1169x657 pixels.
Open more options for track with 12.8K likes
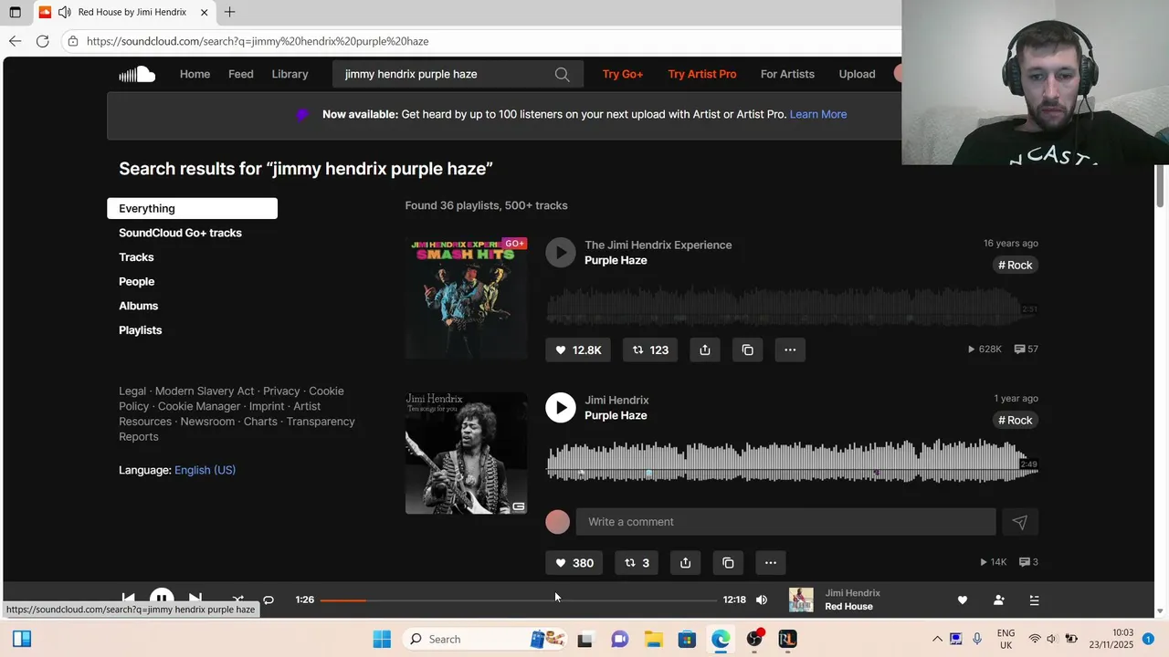[x=790, y=349]
